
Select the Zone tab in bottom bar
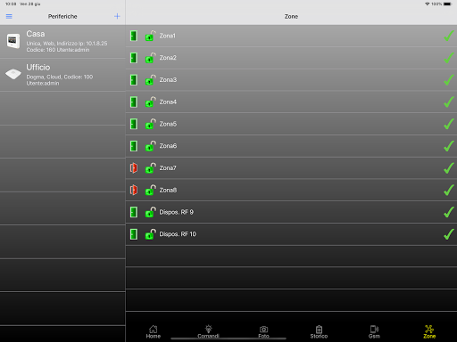tap(429, 331)
